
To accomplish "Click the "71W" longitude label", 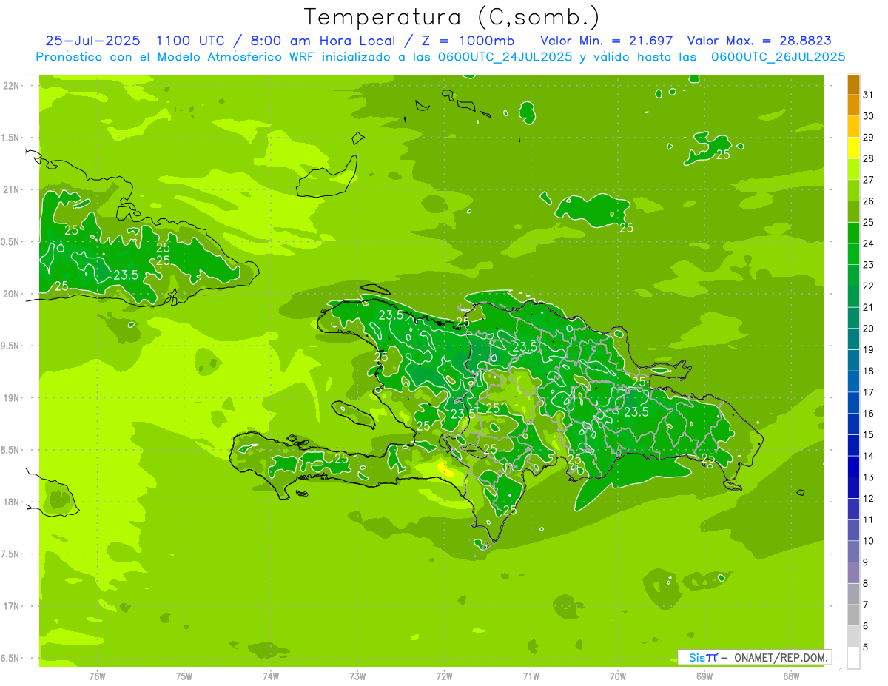I will tap(531, 676).
